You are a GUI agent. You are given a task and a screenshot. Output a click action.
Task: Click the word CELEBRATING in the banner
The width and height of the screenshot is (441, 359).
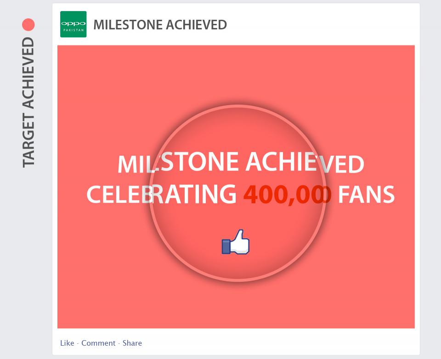161,194
